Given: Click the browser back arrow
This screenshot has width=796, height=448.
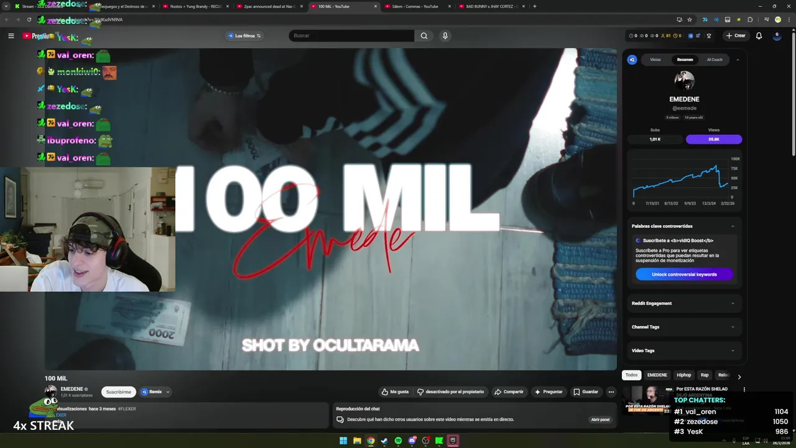Looking at the screenshot, I should (7, 19).
